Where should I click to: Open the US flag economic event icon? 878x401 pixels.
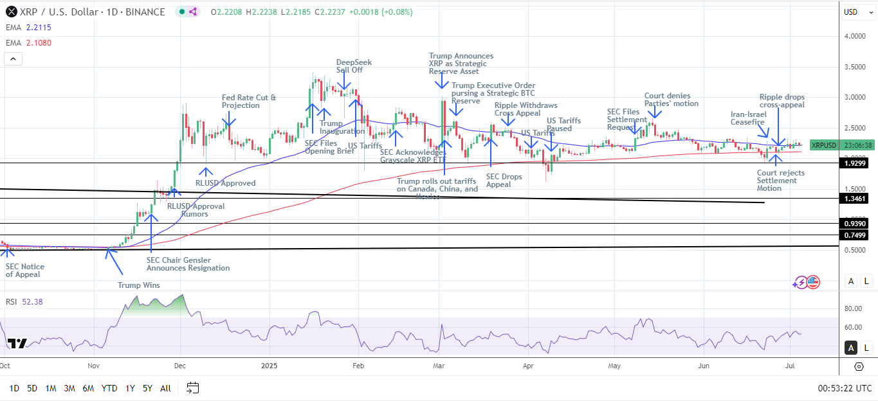813,281
